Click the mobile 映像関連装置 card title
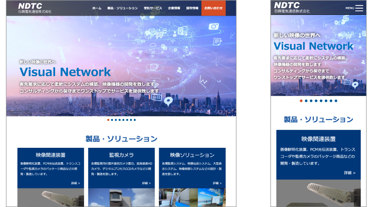Viewport: 373px width, 207px height. pos(319,139)
